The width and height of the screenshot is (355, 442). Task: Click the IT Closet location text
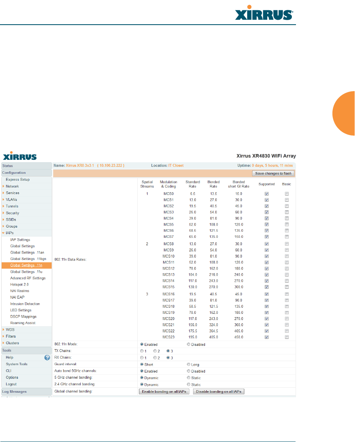(176, 166)
